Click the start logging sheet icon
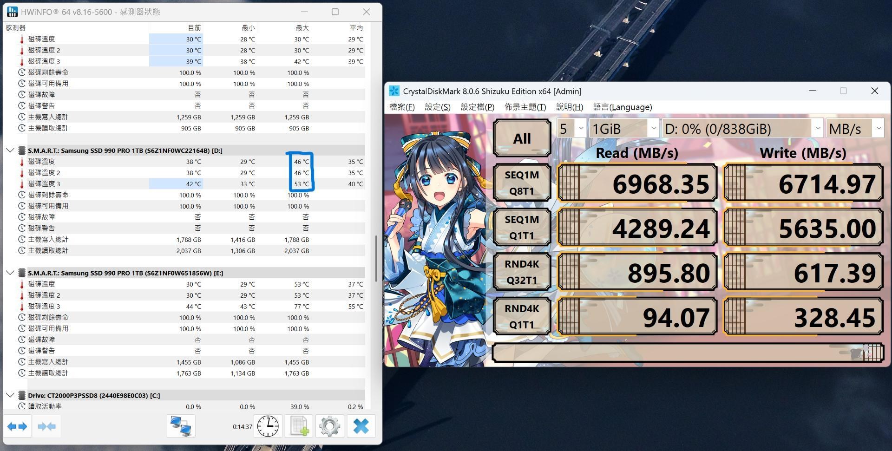Viewport: 892px width, 451px height. pyautogui.click(x=299, y=426)
